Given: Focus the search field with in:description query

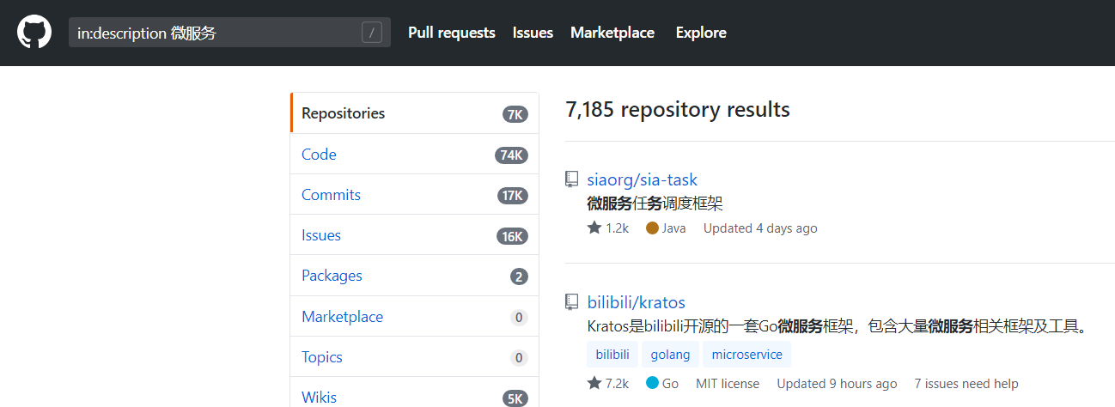Looking at the screenshot, I should click(x=229, y=33).
